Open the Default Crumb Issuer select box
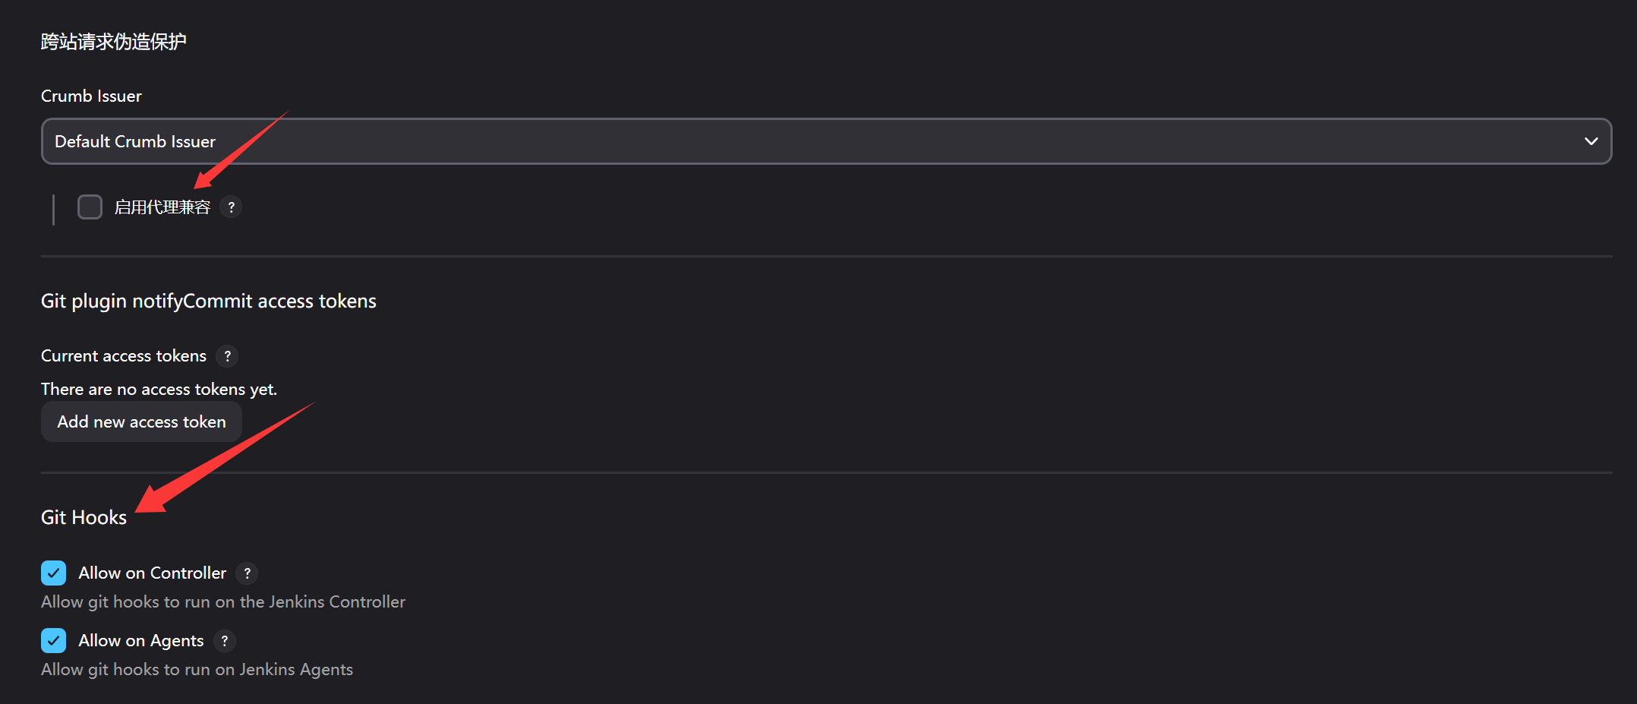Viewport: 1637px width, 704px height. 759,141
